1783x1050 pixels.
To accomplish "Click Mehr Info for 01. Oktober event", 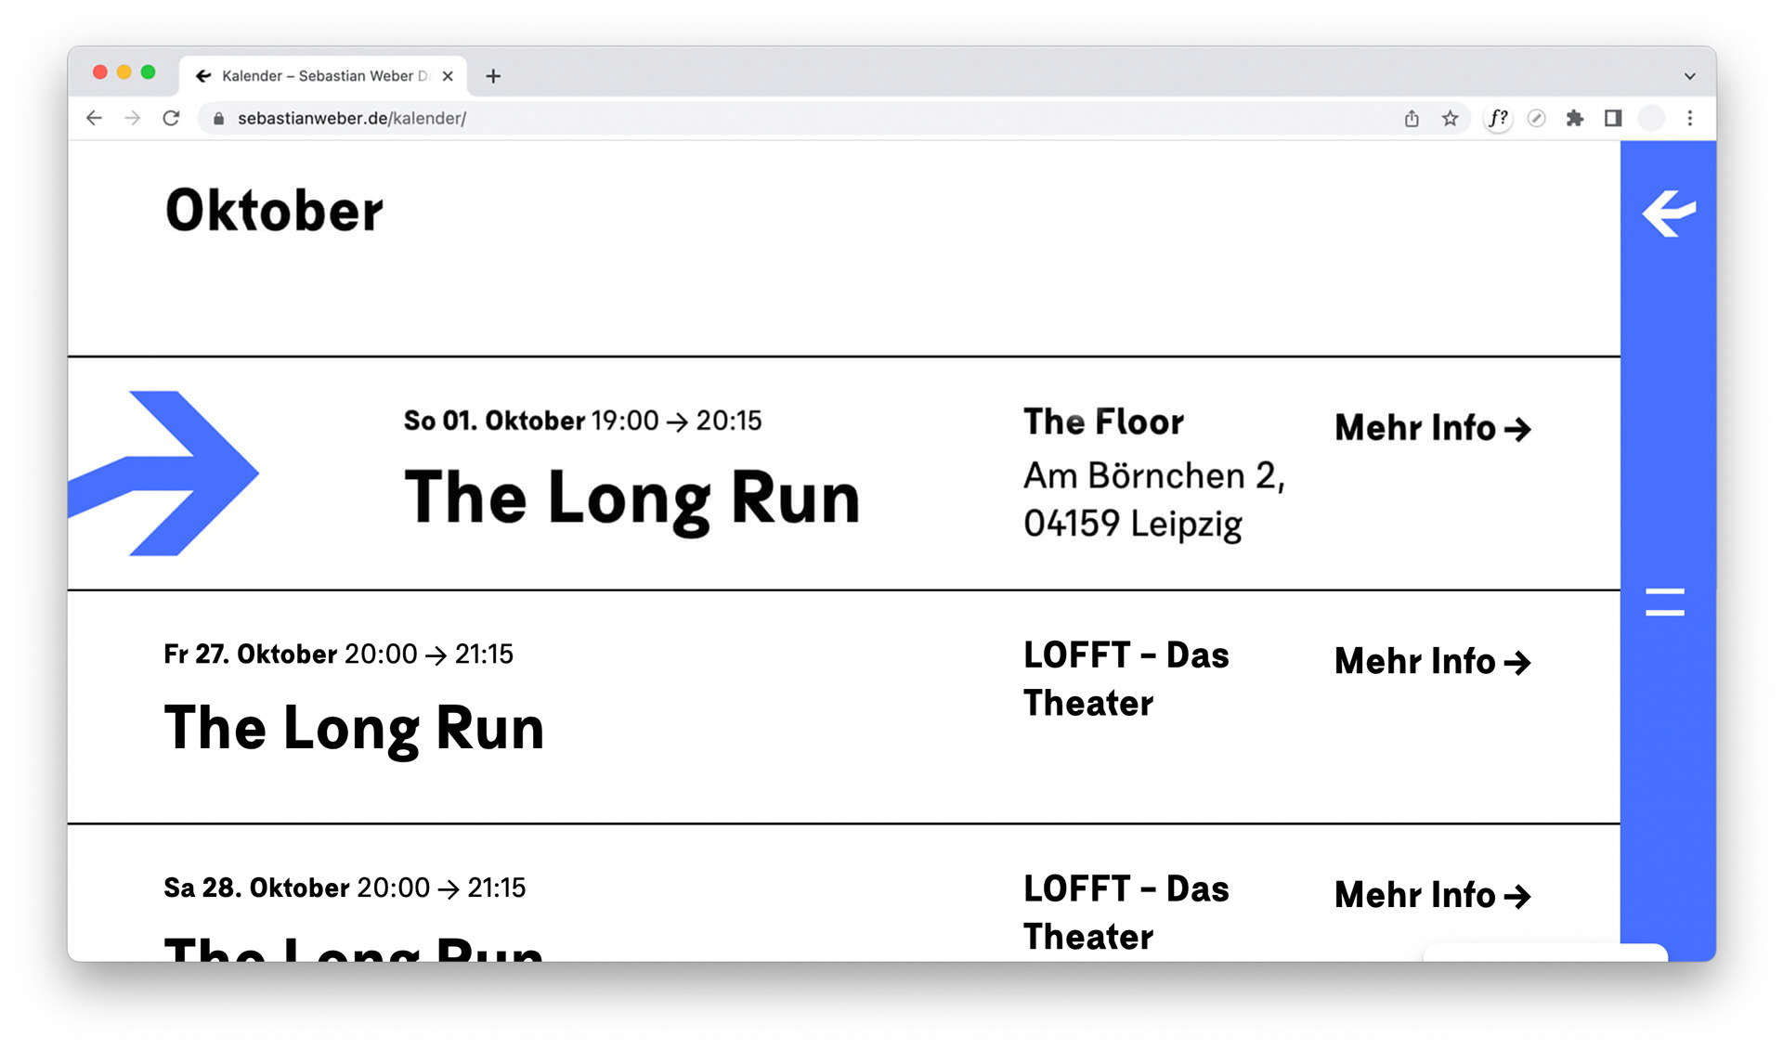I will (1432, 428).
